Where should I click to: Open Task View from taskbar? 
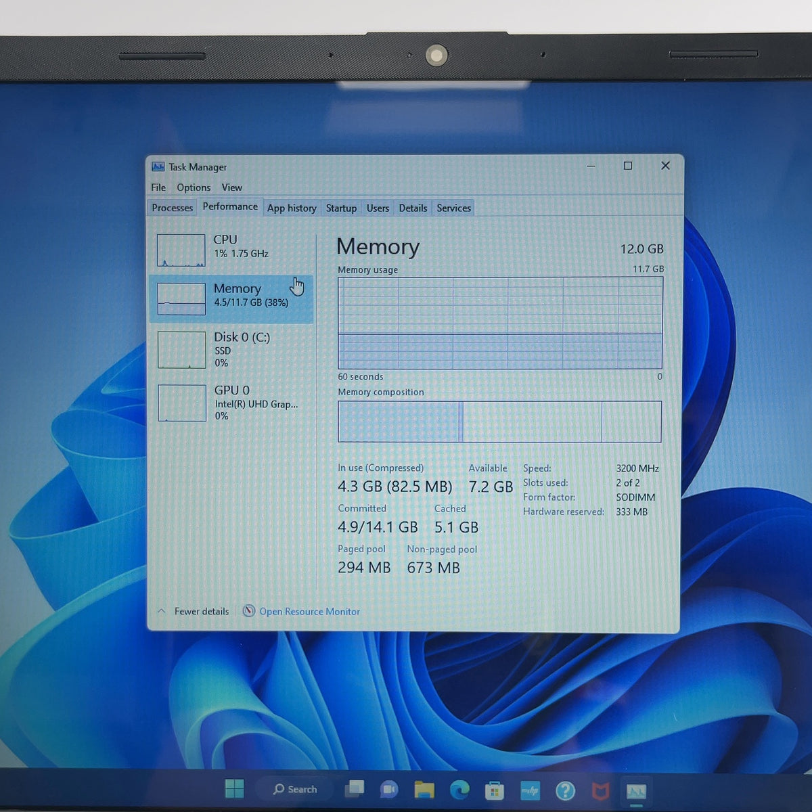coord(355,789)
